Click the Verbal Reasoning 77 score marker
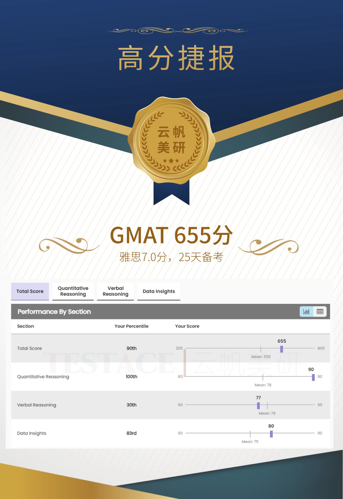 258,405
